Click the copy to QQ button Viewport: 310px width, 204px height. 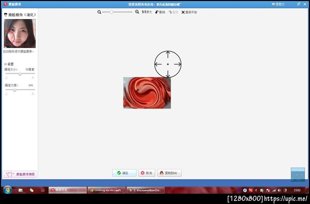coord(169,173)
